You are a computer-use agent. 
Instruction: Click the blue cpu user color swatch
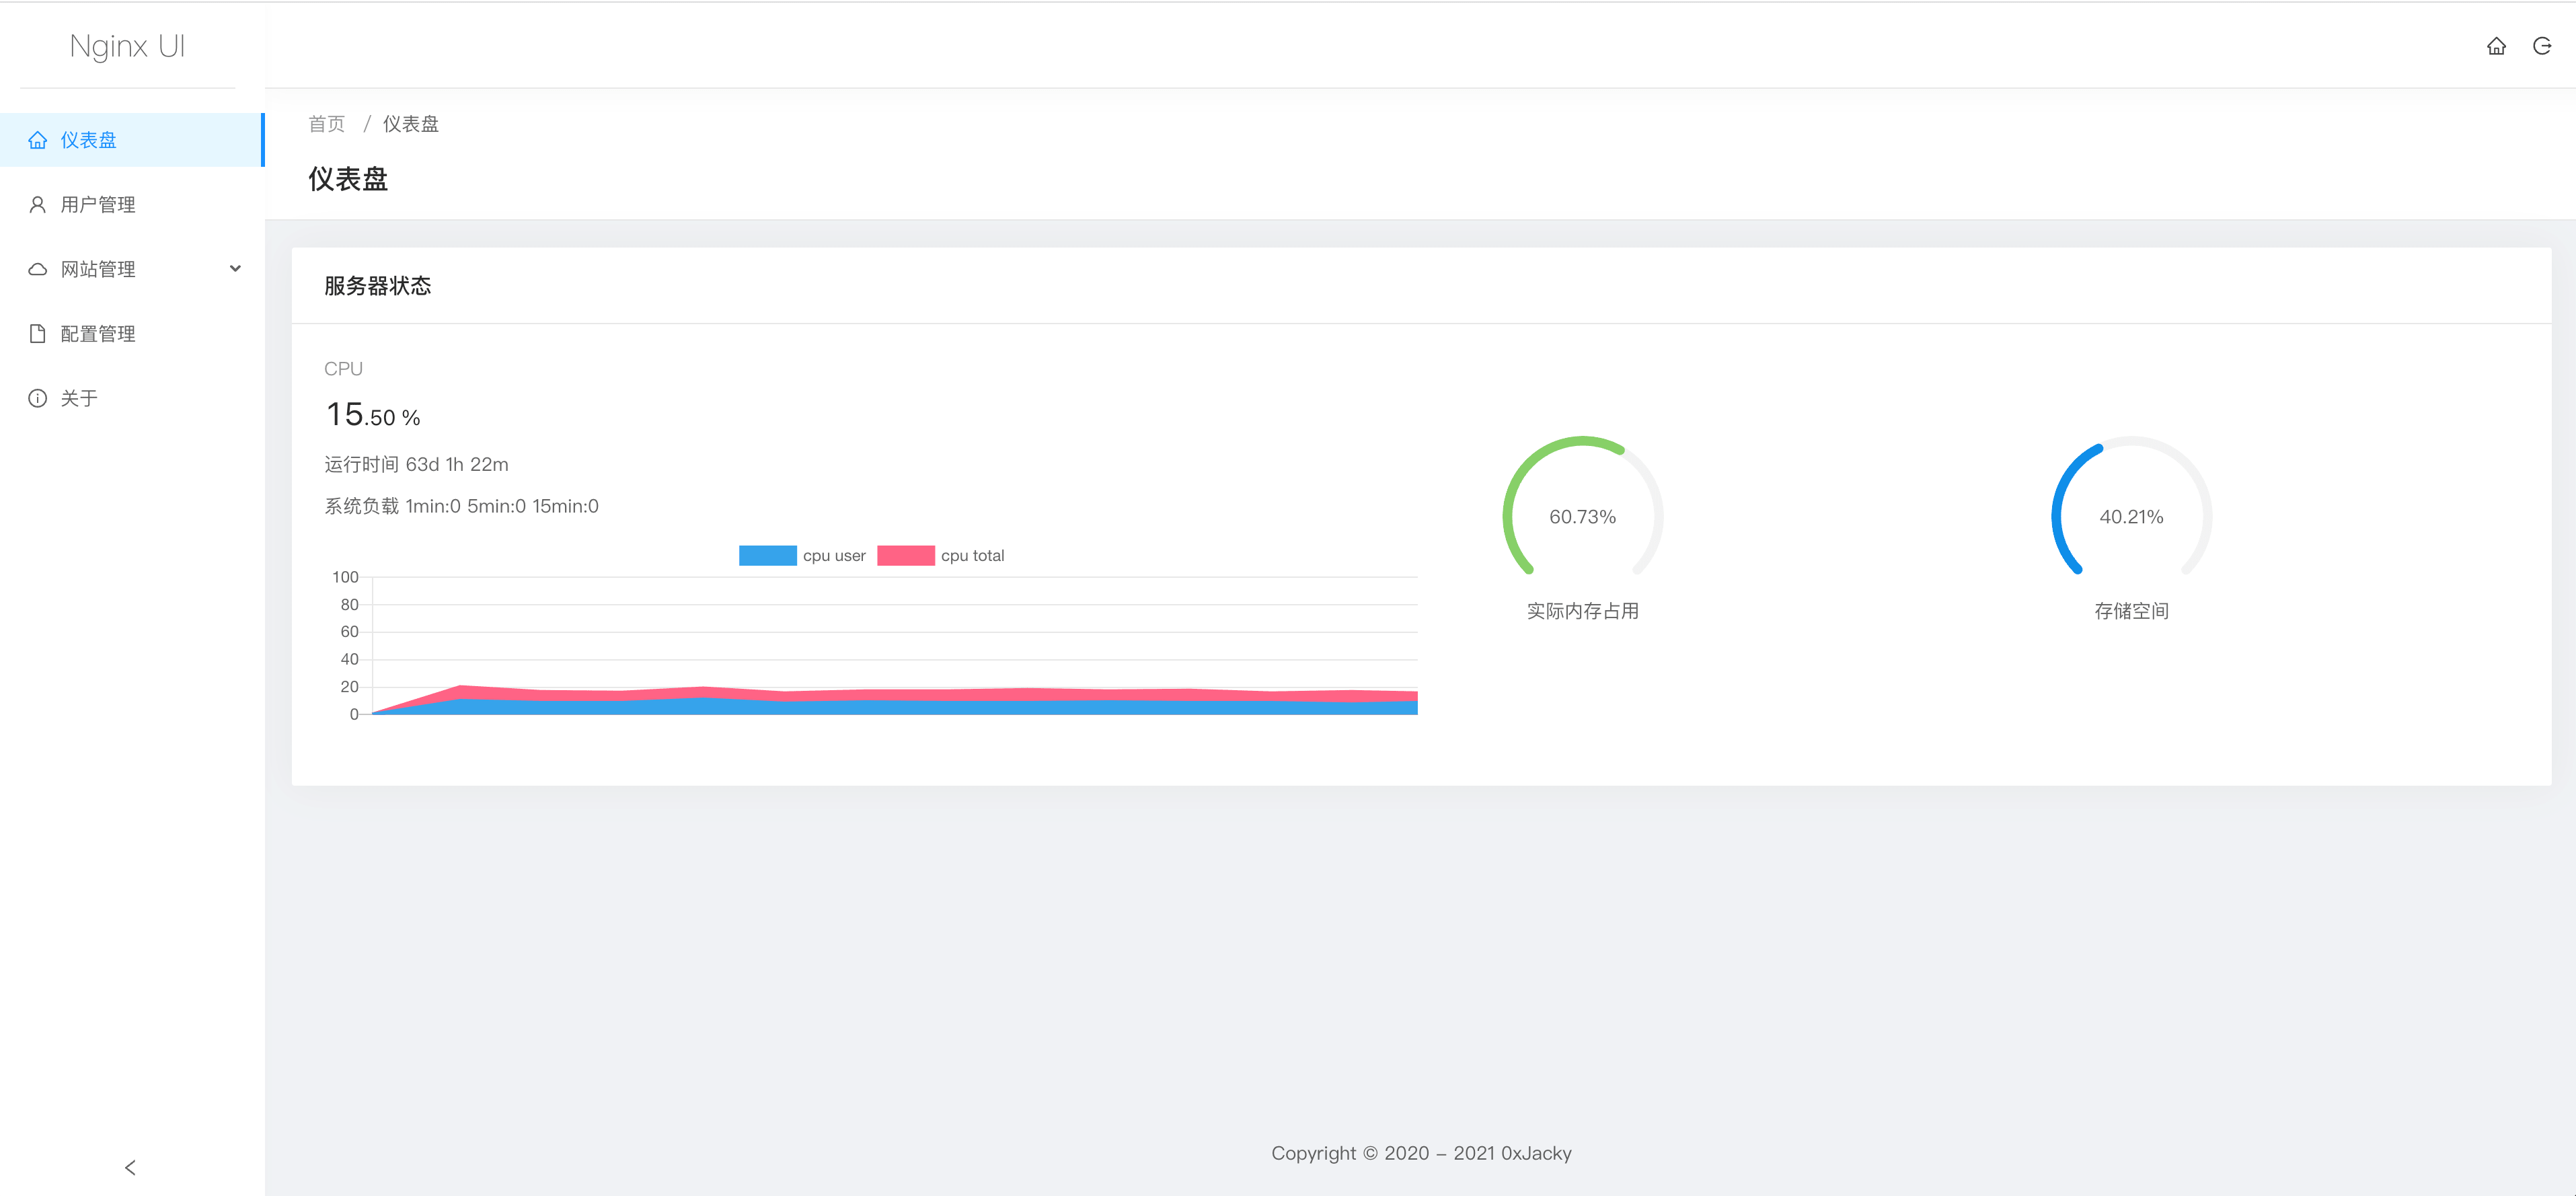[767, 556]
